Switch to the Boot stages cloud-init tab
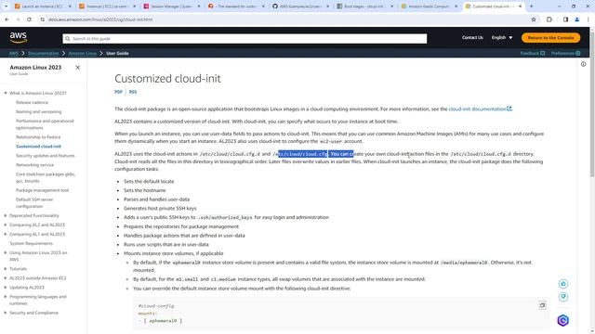 coord(364,6)
